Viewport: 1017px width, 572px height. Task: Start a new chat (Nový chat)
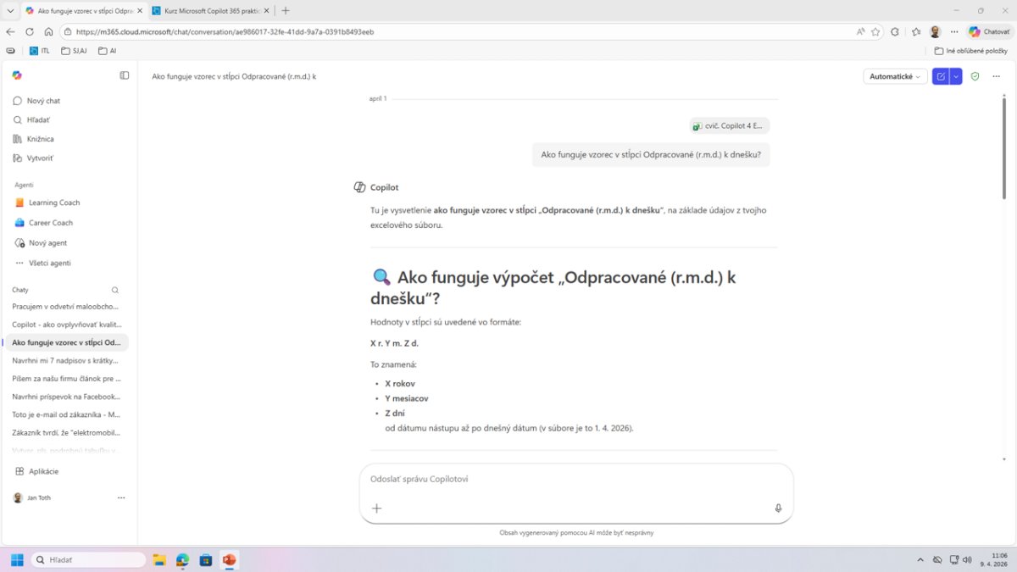coord(43,101)
